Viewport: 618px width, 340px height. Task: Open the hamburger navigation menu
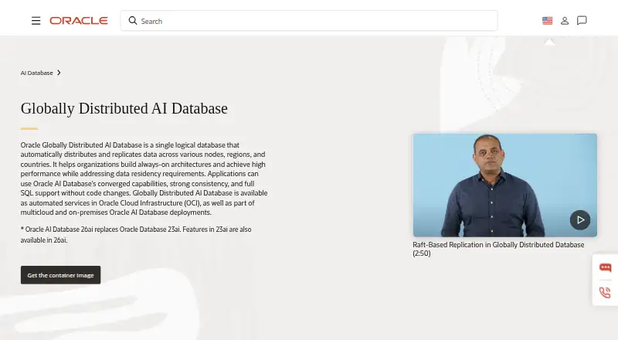[x=36, y=21]
